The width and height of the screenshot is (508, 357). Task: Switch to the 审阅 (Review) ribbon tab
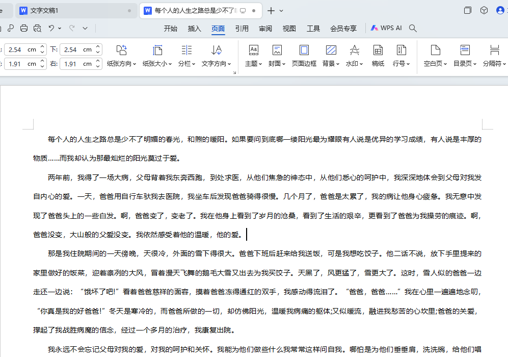point(265,29)
